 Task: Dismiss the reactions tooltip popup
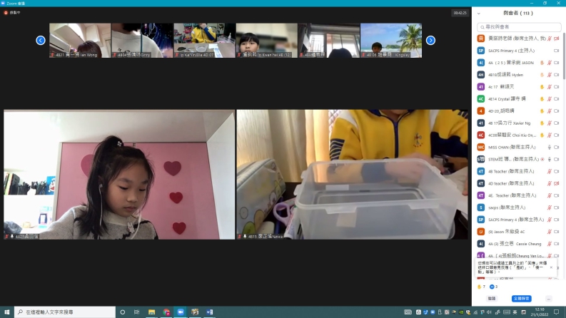point(551,267)
